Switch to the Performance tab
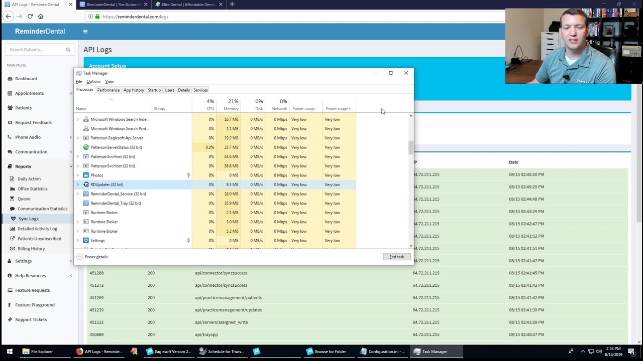The height and width of the screenshot is (361, 643). point(109,90)
